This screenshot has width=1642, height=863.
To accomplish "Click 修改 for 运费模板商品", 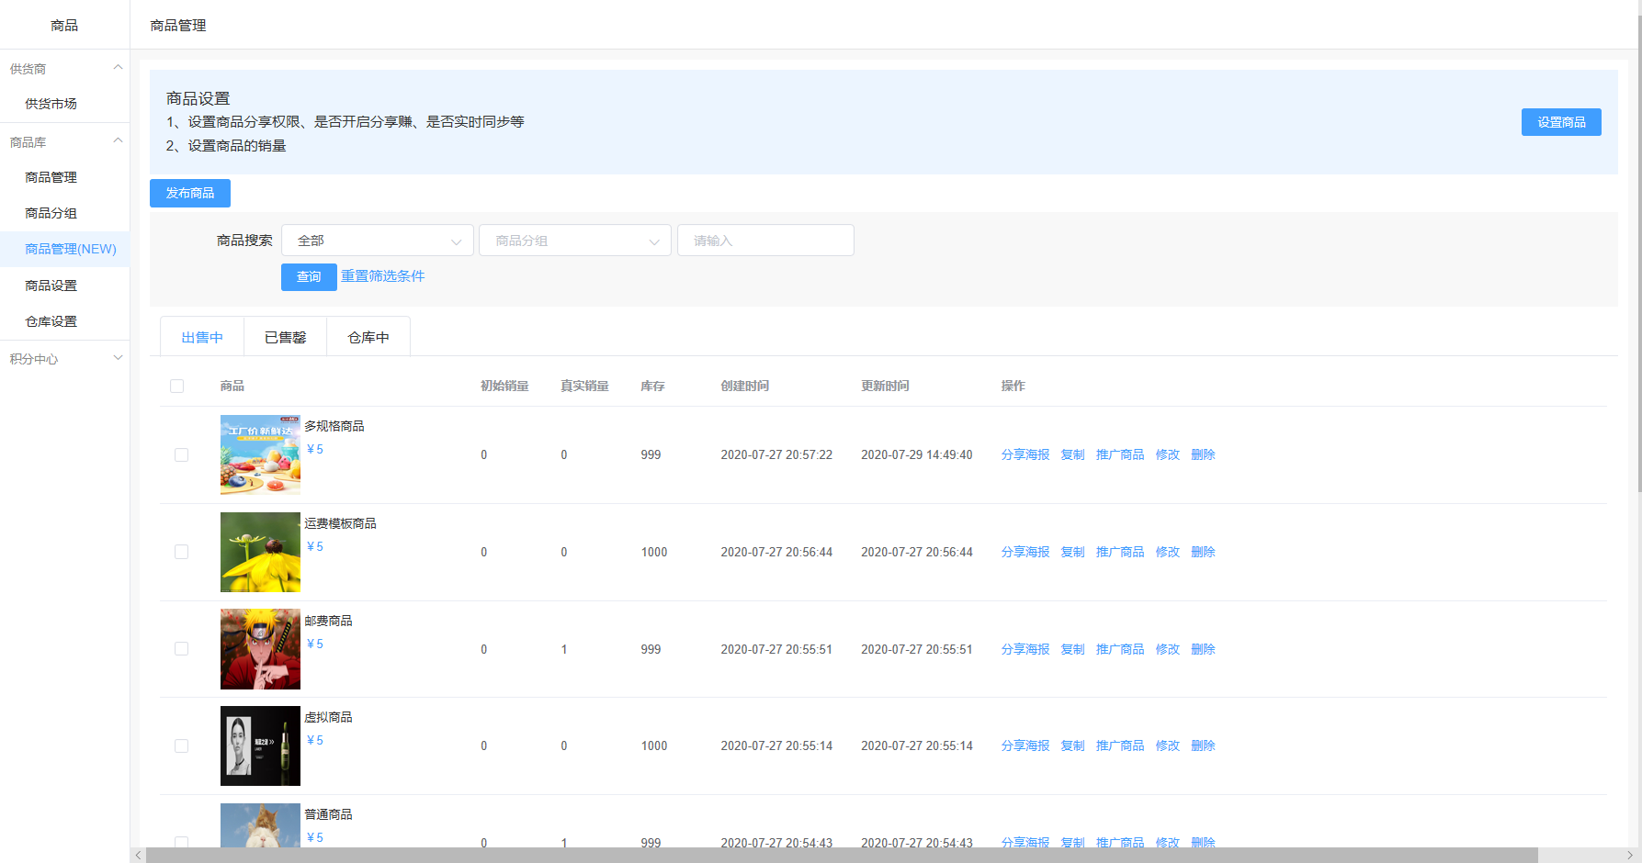I will 1168,552.
